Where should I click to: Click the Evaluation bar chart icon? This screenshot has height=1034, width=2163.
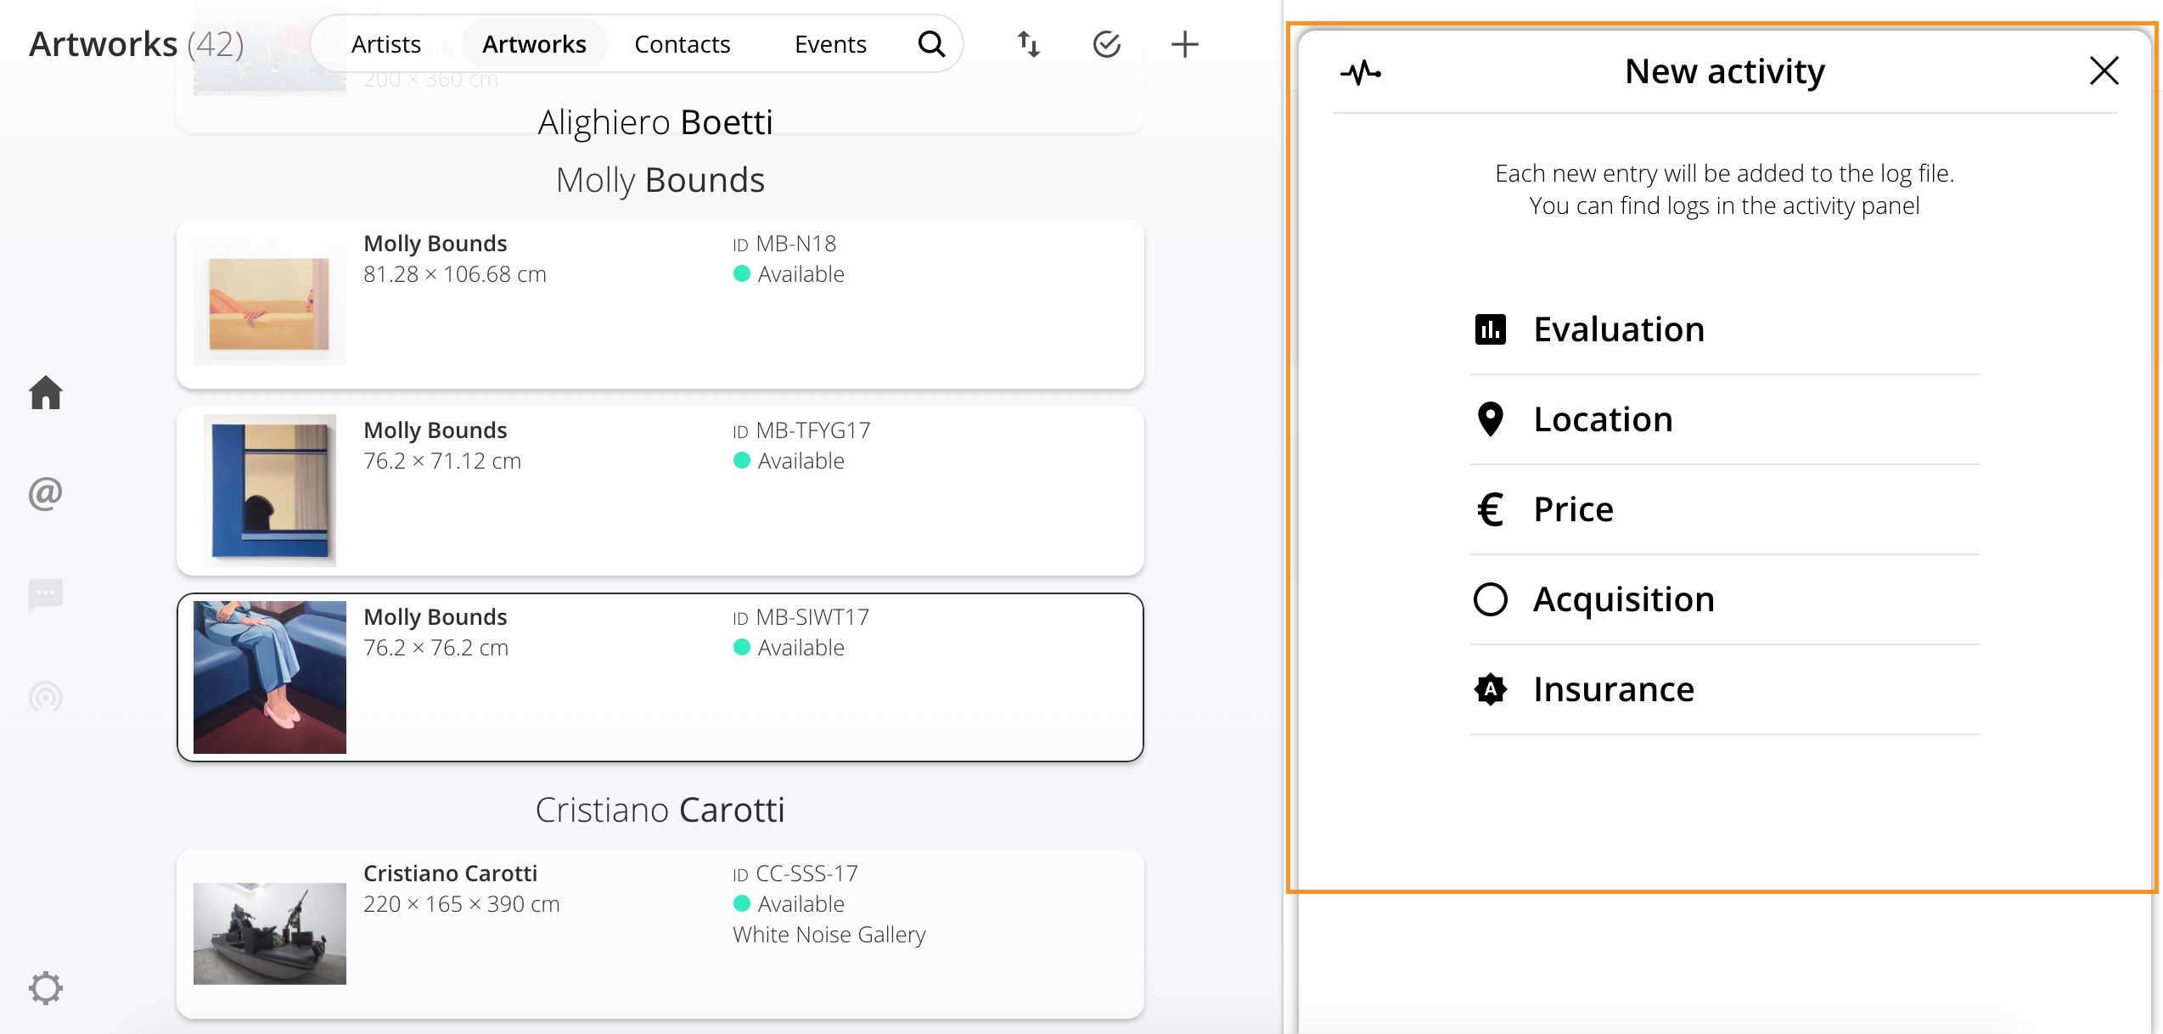(x=1491, y=329)
